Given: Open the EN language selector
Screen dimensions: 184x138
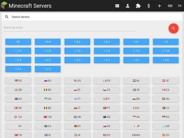Looking at the screenshot, I should (179, 6).
